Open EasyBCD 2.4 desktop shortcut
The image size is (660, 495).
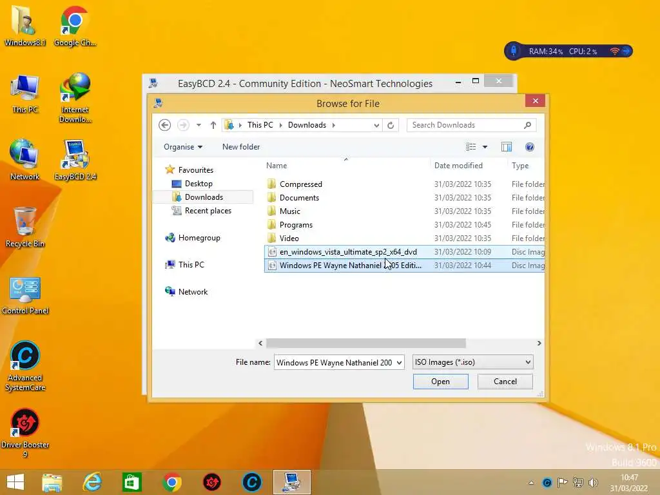(75, 160)
